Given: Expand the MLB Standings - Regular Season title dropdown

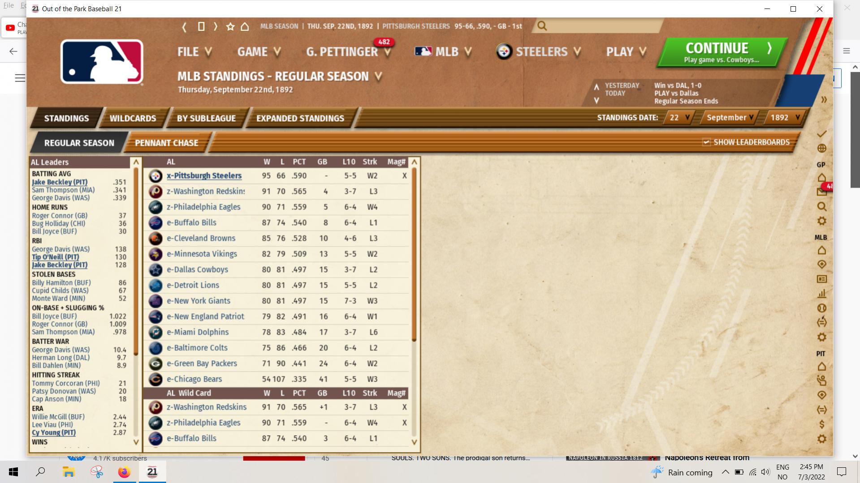Looking at the screenshot, I should 379,77.
